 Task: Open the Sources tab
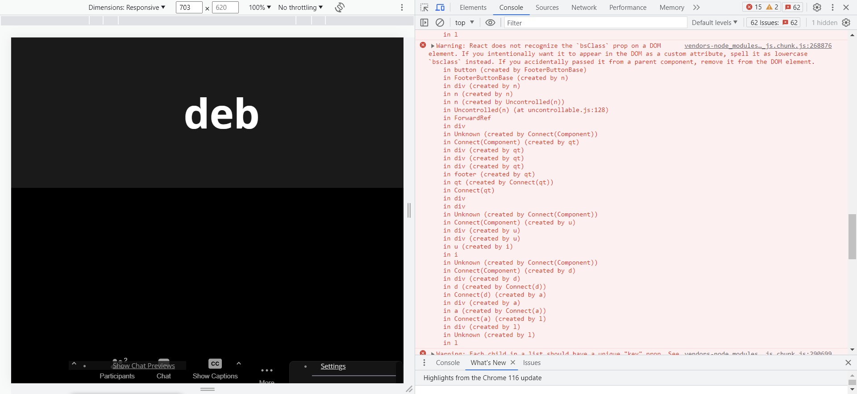click(x=547, y=7)
